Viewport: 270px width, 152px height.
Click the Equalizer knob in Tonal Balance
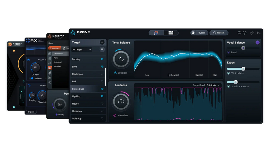click(121, 59)
